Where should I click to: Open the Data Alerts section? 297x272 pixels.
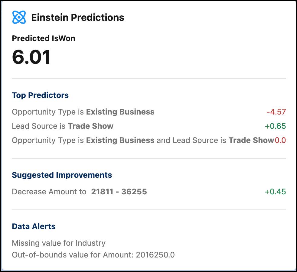click(34, 226)
